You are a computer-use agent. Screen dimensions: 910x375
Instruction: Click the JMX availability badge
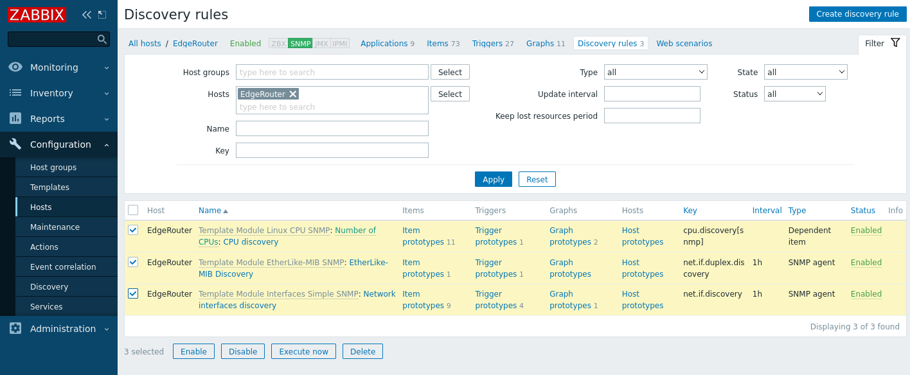point(321,44)
